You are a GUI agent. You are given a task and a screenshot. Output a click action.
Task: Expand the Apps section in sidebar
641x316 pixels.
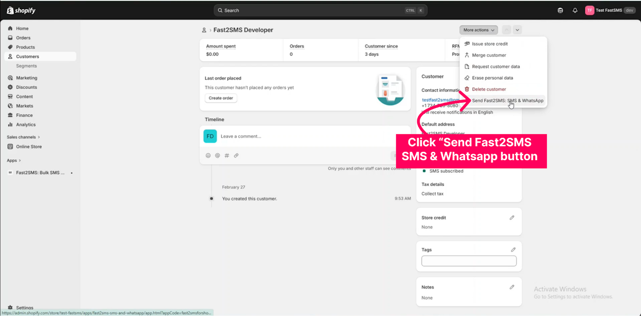(x=13, y=160)
